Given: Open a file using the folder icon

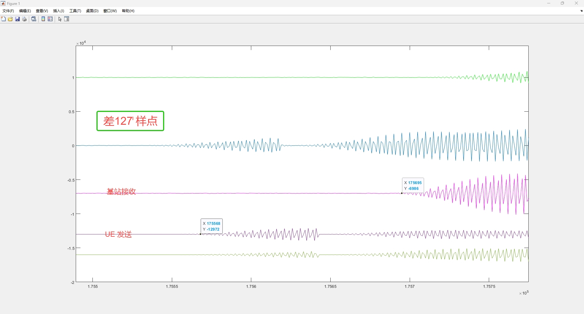Looking at the screenshot, I should (10, 19).
